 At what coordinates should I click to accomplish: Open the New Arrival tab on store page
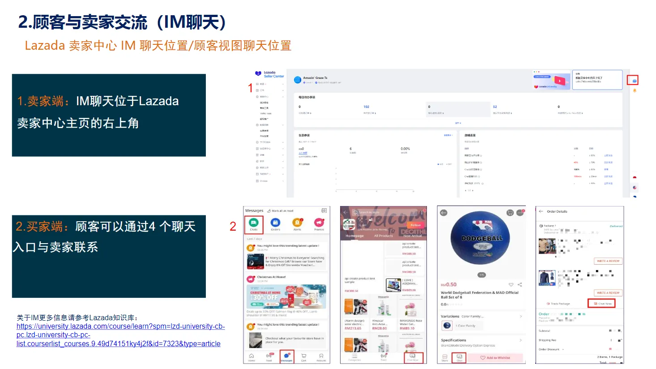pos(413,236)
